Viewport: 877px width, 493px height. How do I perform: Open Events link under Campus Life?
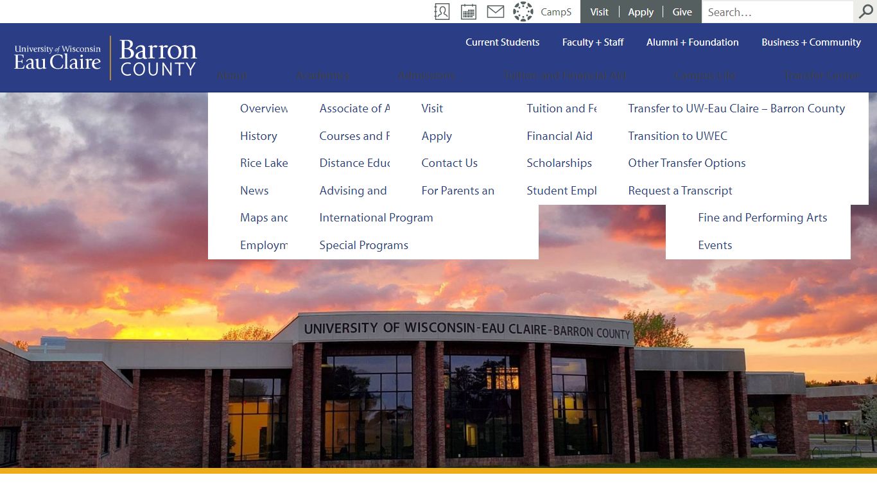pyautogui.click(x=715, y=245)
